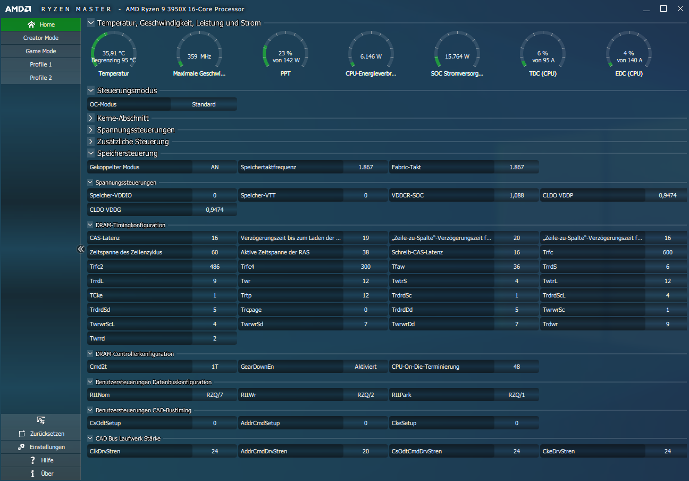The width and height of the screenshot is (689, 481).
Task: Click the SOC Stromversorgung gauge
Action: pyautogui.click(x=457, y=54)
